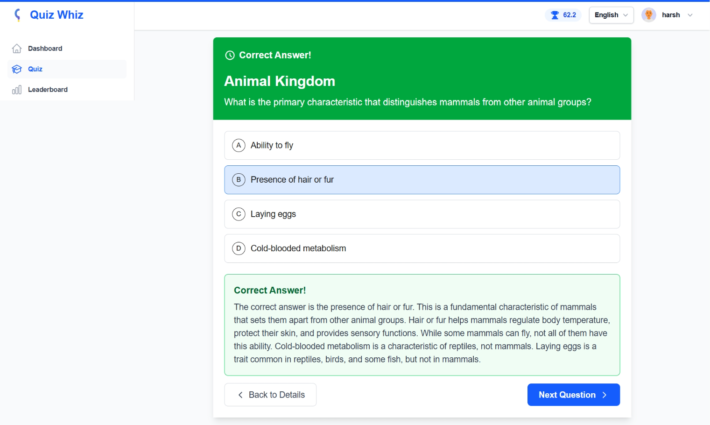Click the Quiz graduation cap icon
The height and width of the screenshot is (425, 710).
[17, 69]
